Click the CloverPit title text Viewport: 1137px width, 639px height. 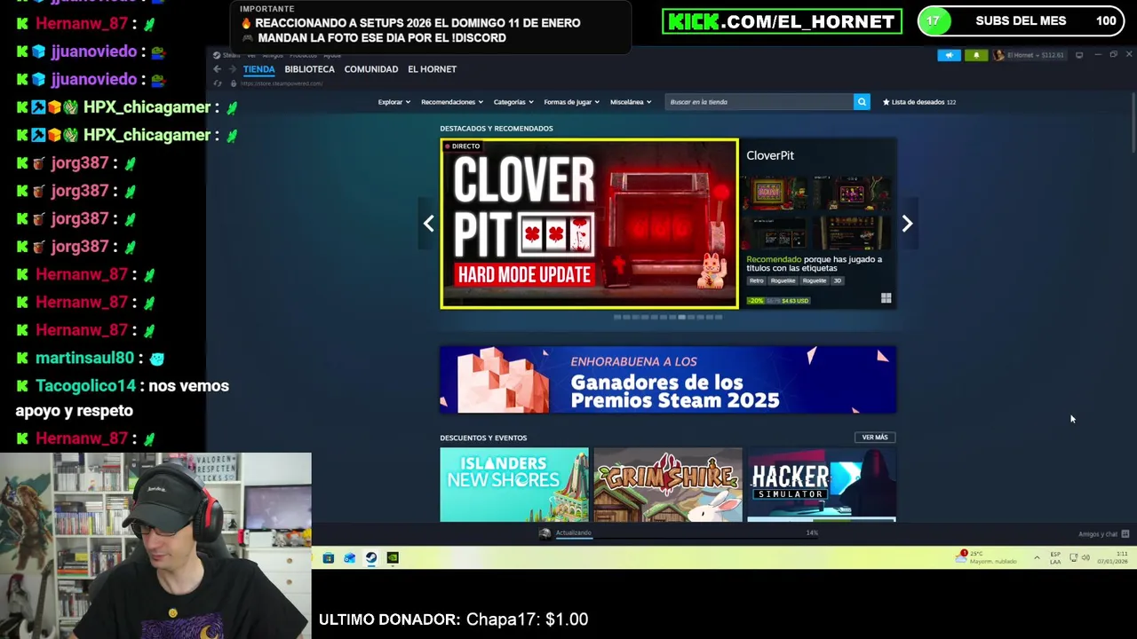(x=770, y=155)
